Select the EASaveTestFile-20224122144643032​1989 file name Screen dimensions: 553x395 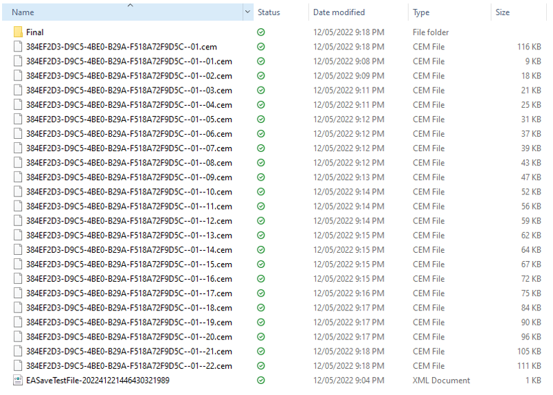click(x=98, y=381)
